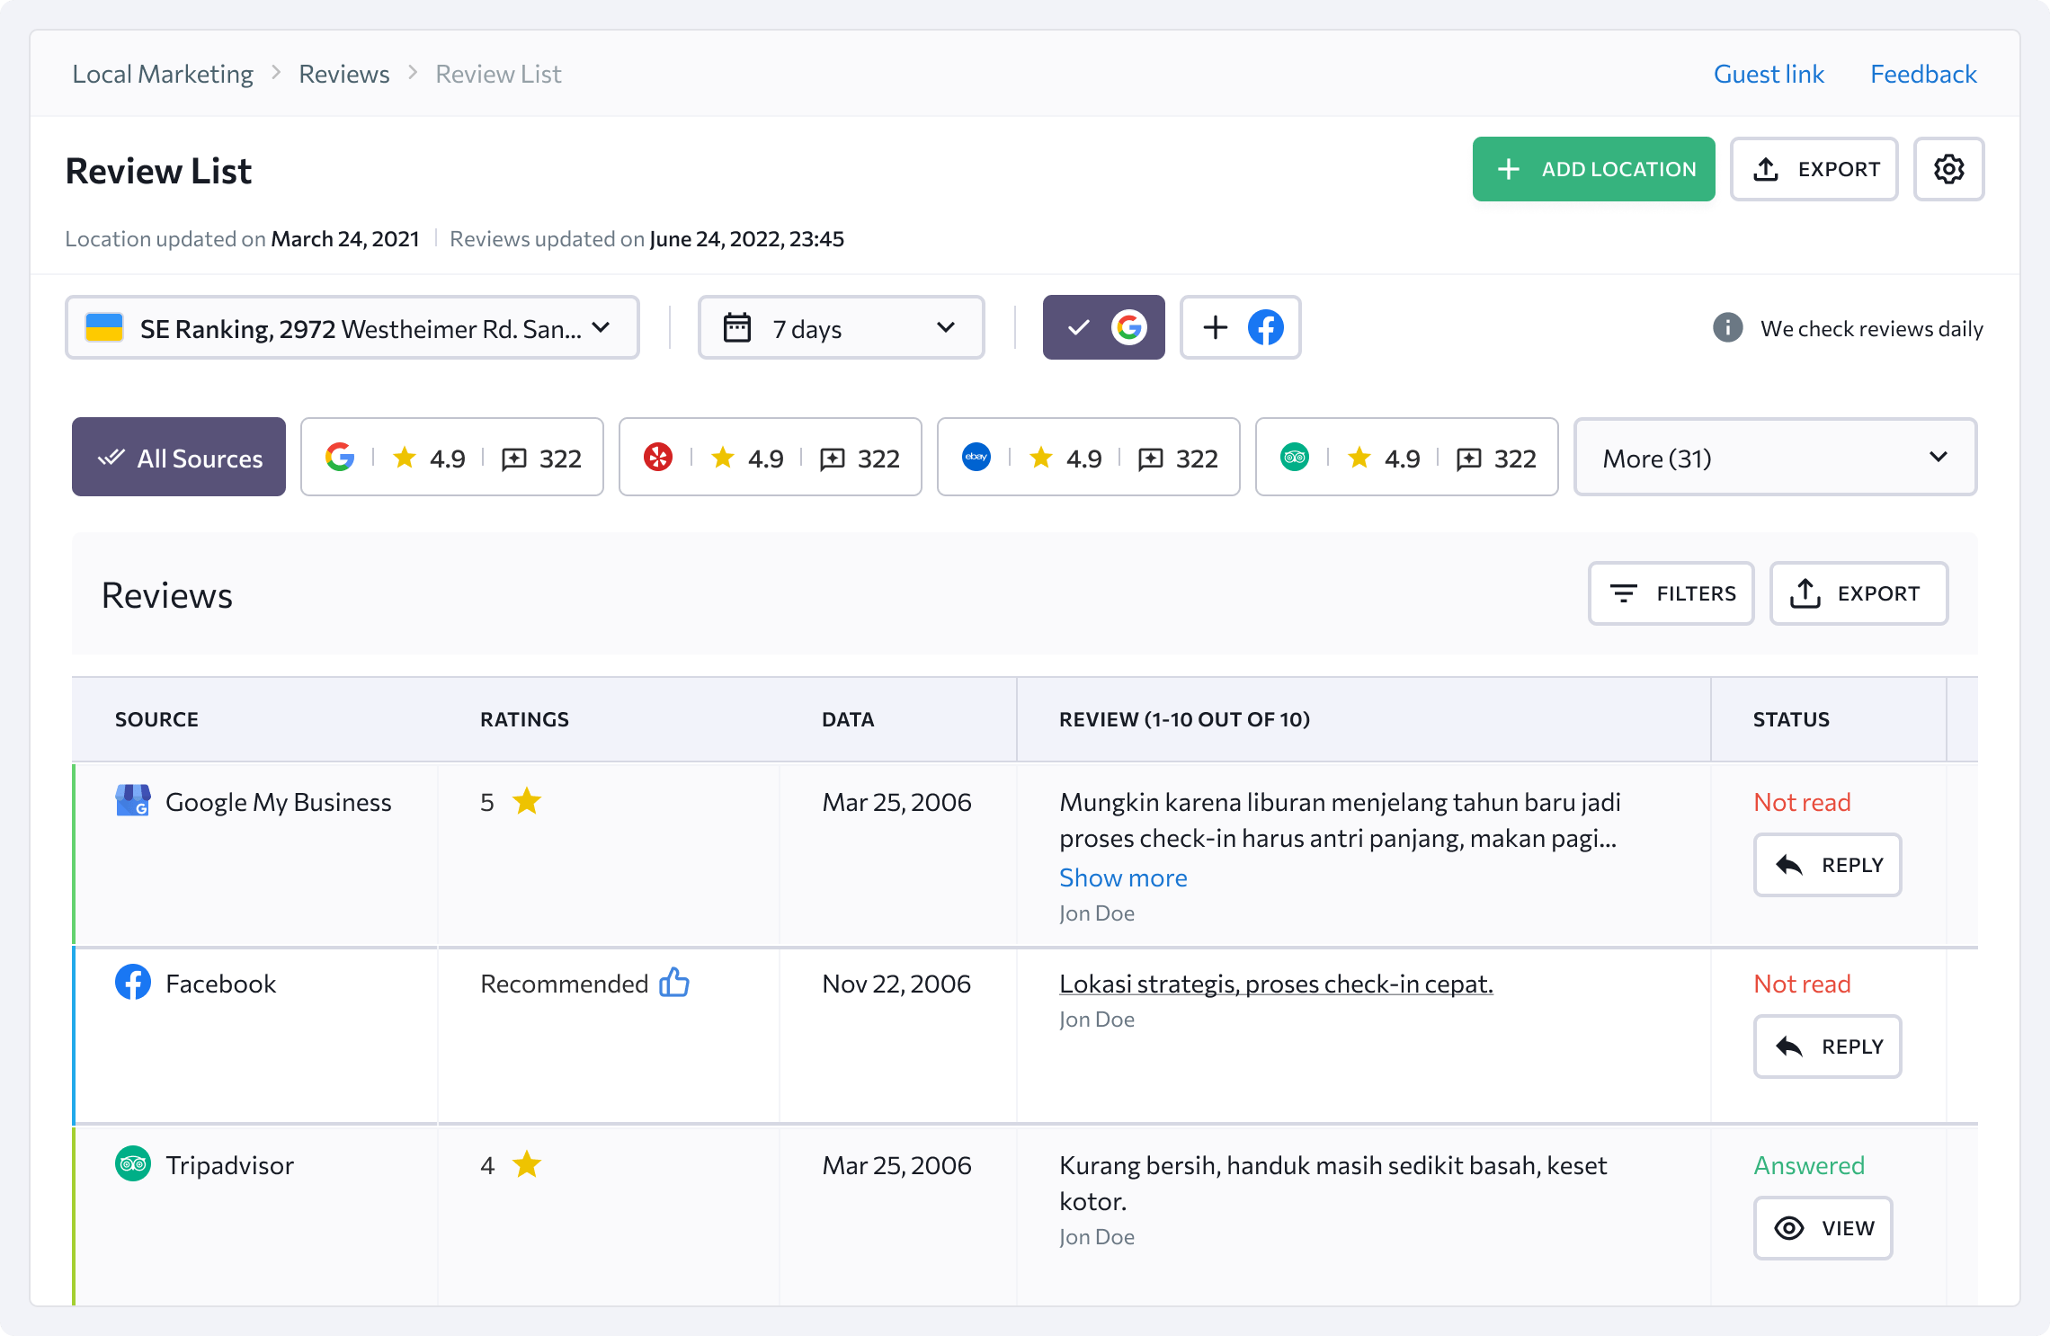Viewport: 2050px width, 1336px height.
Task: Click the ADD LOCATION button
Action: point(1594,169)
